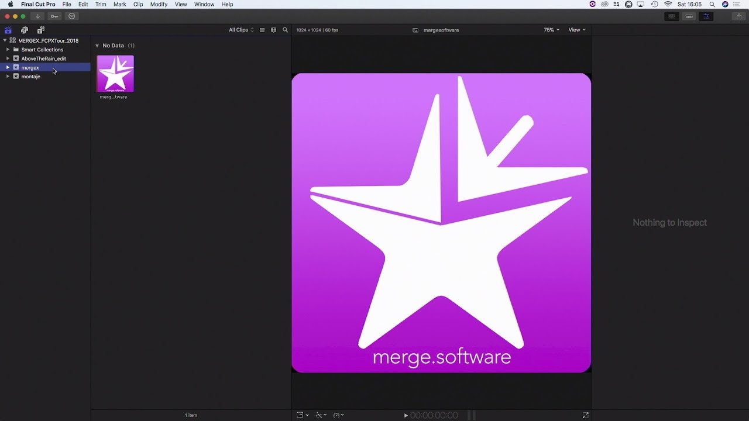Open the Transform tools pop-up

click(303, 415)
